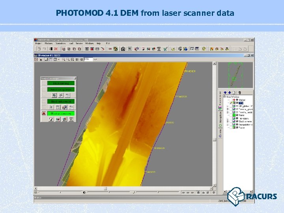Click the red triangle icon beside Block processing
Screen dimensions: 284x213
click(x=44, y=113)
